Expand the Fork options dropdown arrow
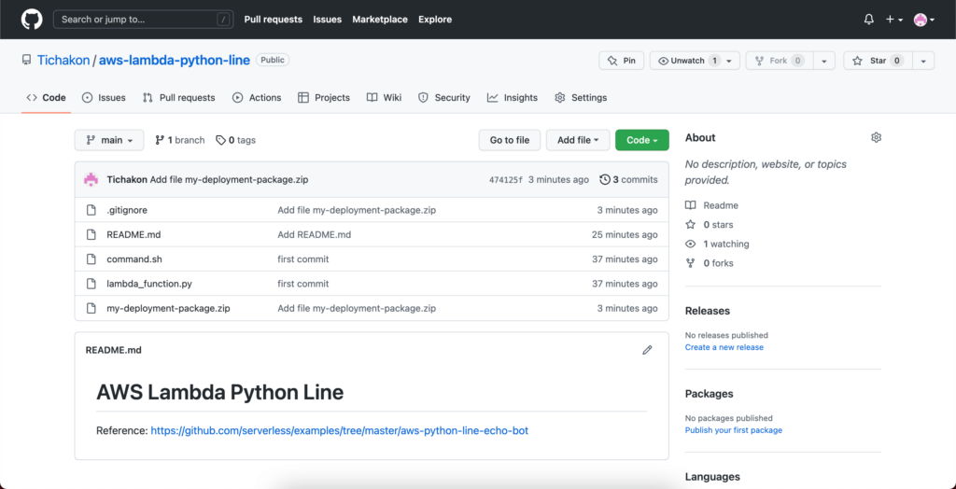The height and width of the screenshot is (489, 956). pyautogui.click(x=824, y=61)
